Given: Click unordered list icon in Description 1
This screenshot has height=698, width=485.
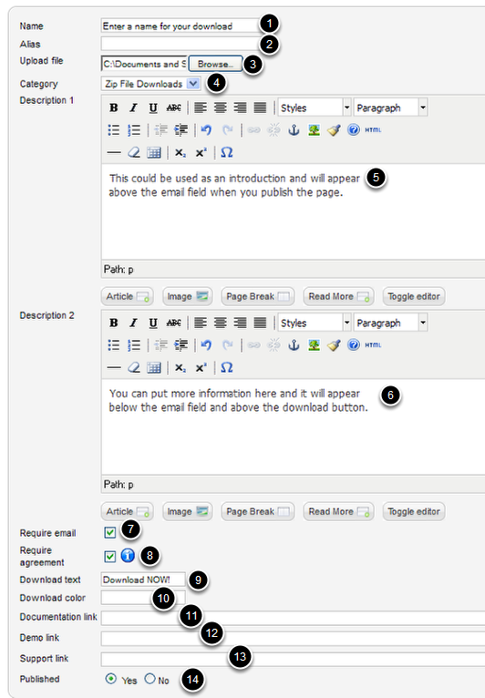Looking at the screenshot, I should (114, 130).
